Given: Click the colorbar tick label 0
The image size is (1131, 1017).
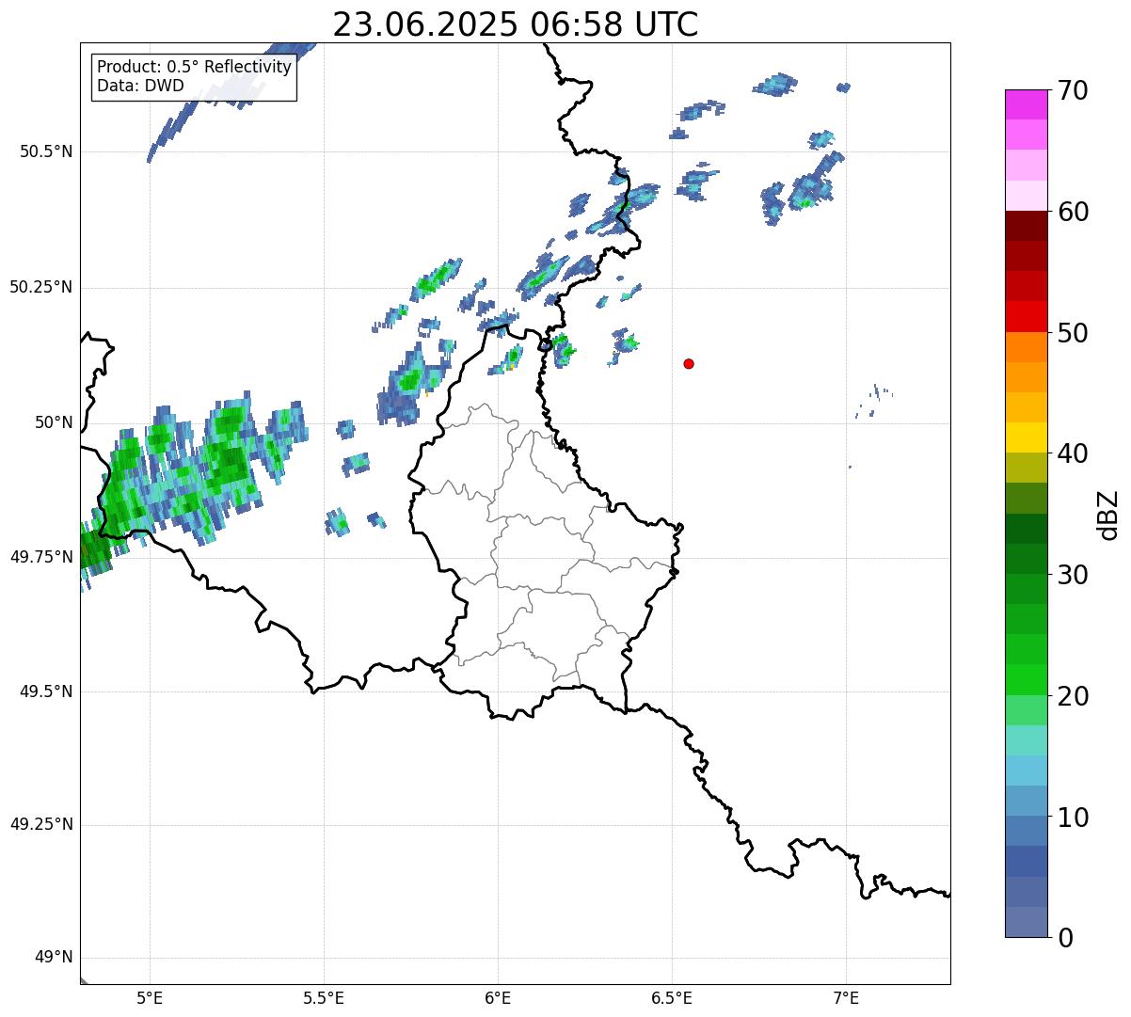Looking at the screenshot, I should click(x=1066, y=938).
